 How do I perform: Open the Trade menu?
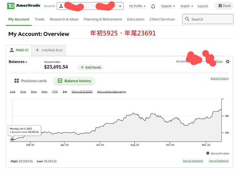pyautogui.click(x=40, y=19)
